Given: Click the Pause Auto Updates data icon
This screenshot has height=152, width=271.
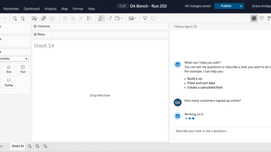Looking at the screenshot, I should [x=22, y=18].
